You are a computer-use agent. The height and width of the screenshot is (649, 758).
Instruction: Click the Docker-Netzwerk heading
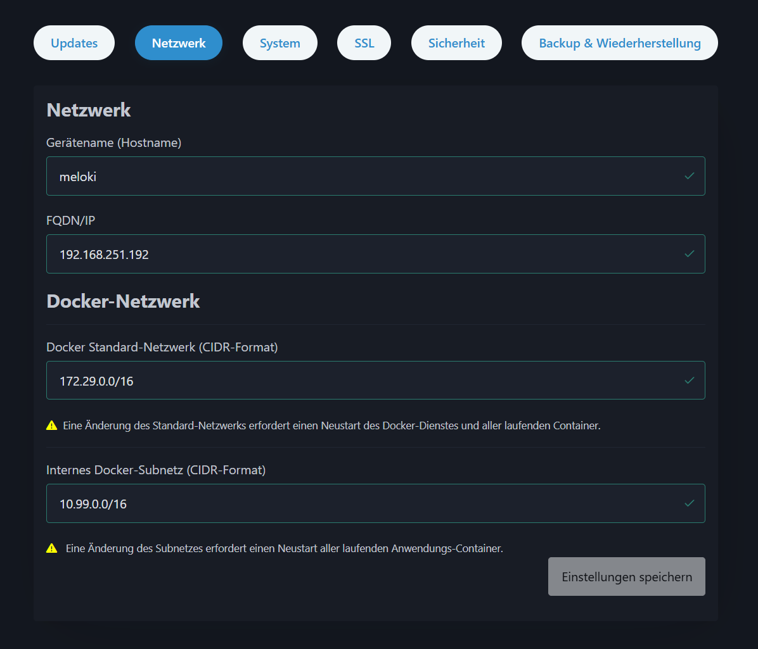coord(123,301)
